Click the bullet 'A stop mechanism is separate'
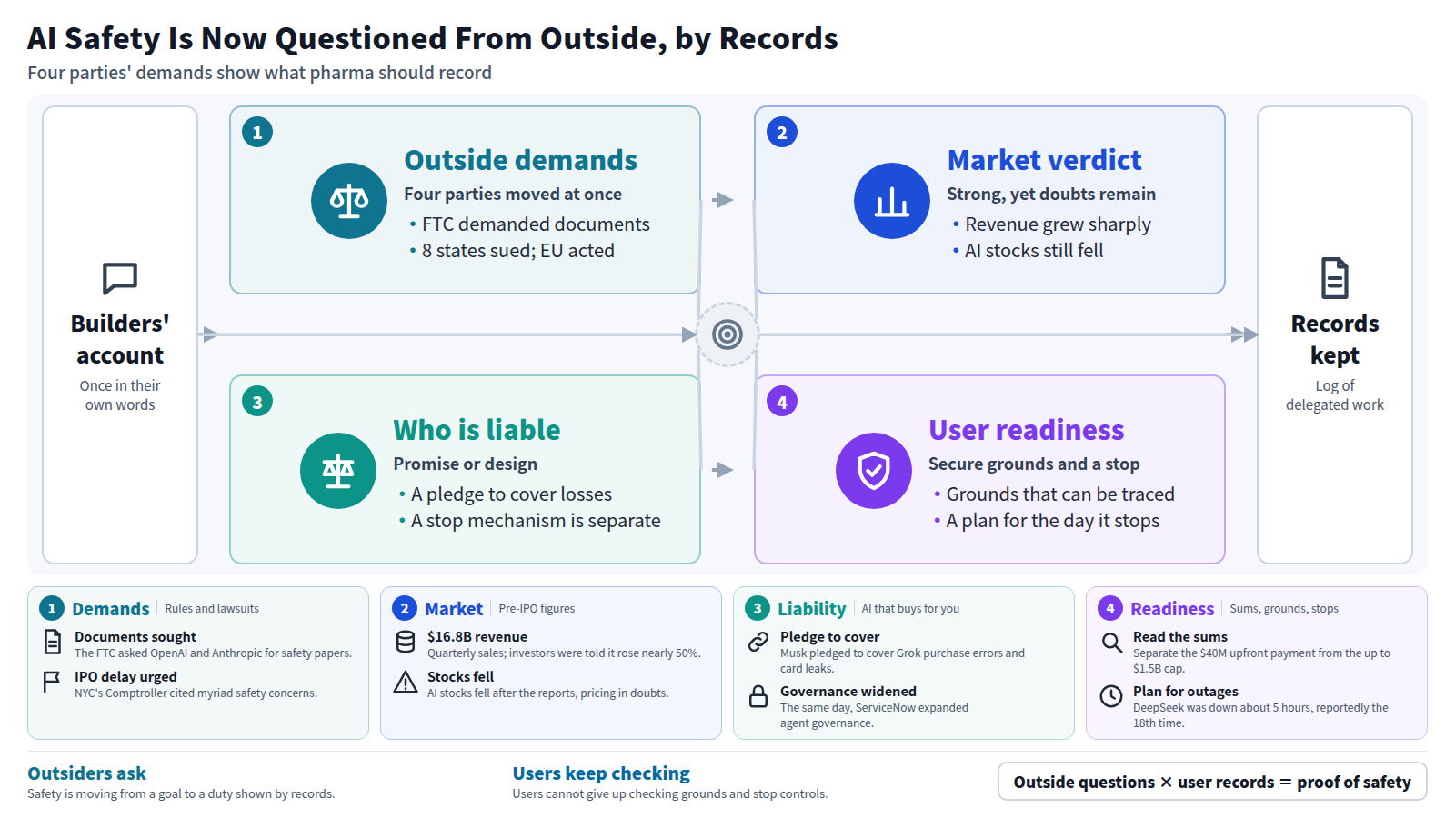 coord(529,521)
